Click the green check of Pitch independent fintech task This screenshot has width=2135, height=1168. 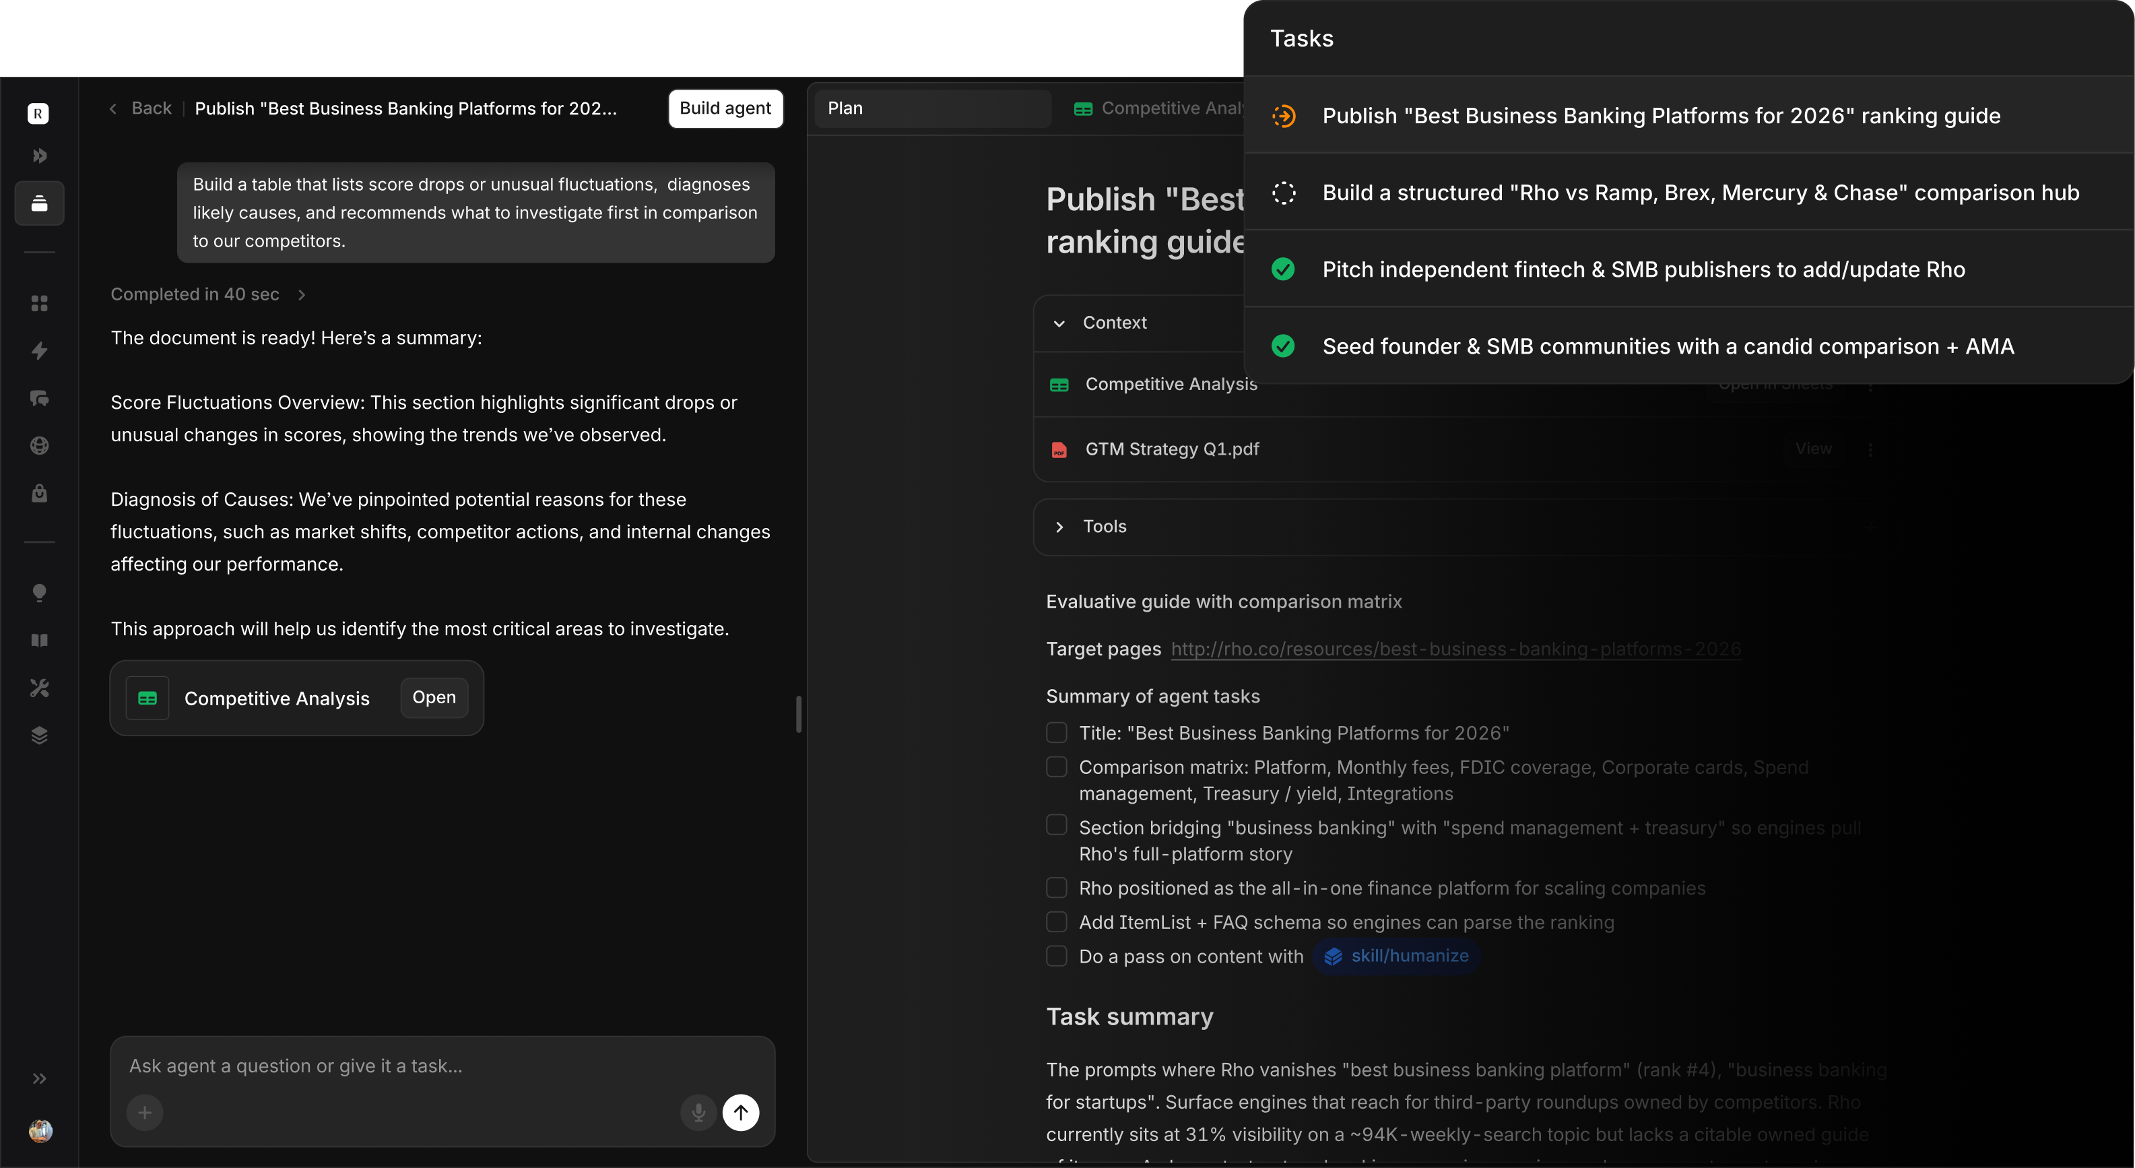coord(1283,269)
